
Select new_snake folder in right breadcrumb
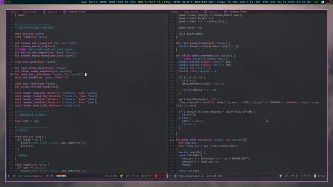coord(191,11)
